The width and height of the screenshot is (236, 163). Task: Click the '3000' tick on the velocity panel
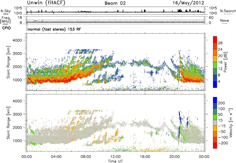tap(17, 114)
